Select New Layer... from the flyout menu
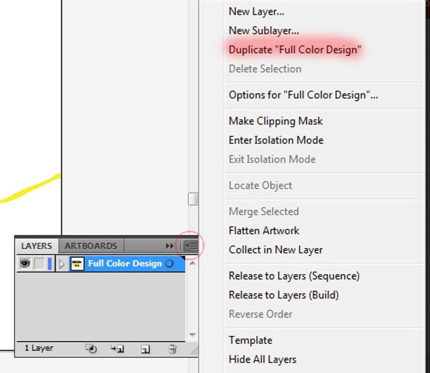This screenshot has width=430, height=373. click(x=256, y=11)
